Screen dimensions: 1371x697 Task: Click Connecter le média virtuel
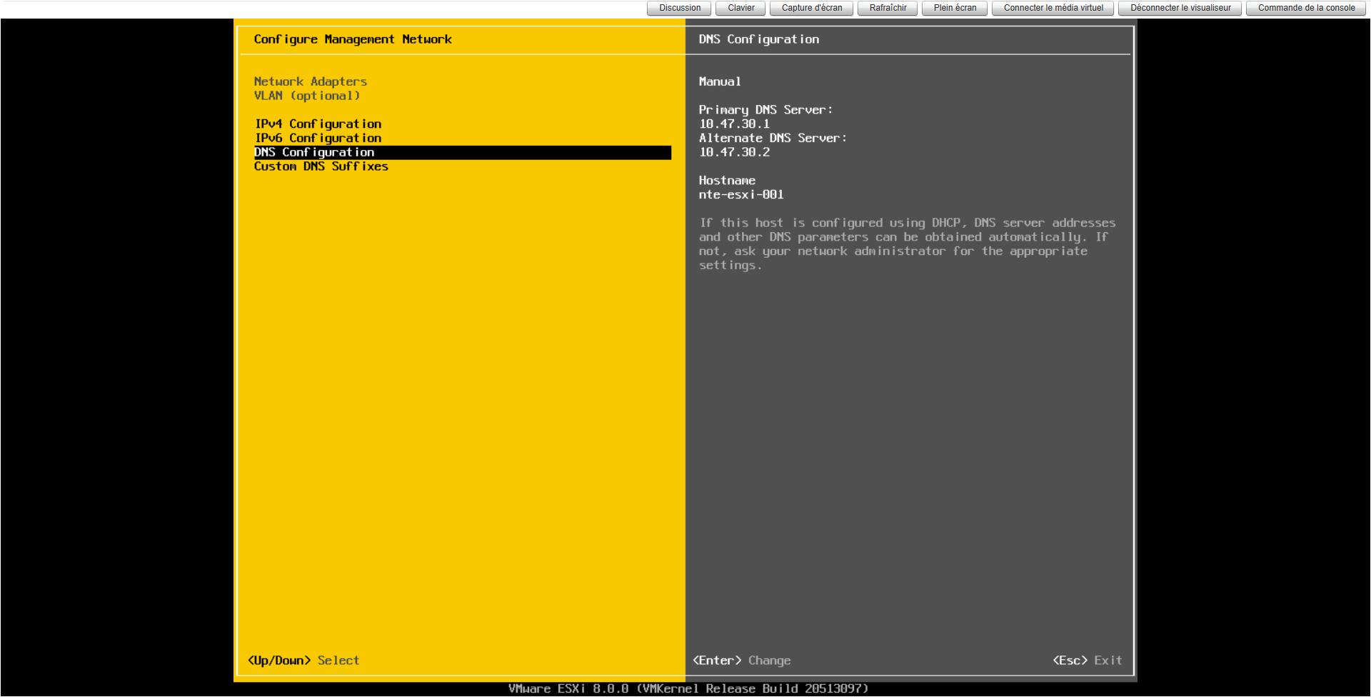coord(1053,8)
